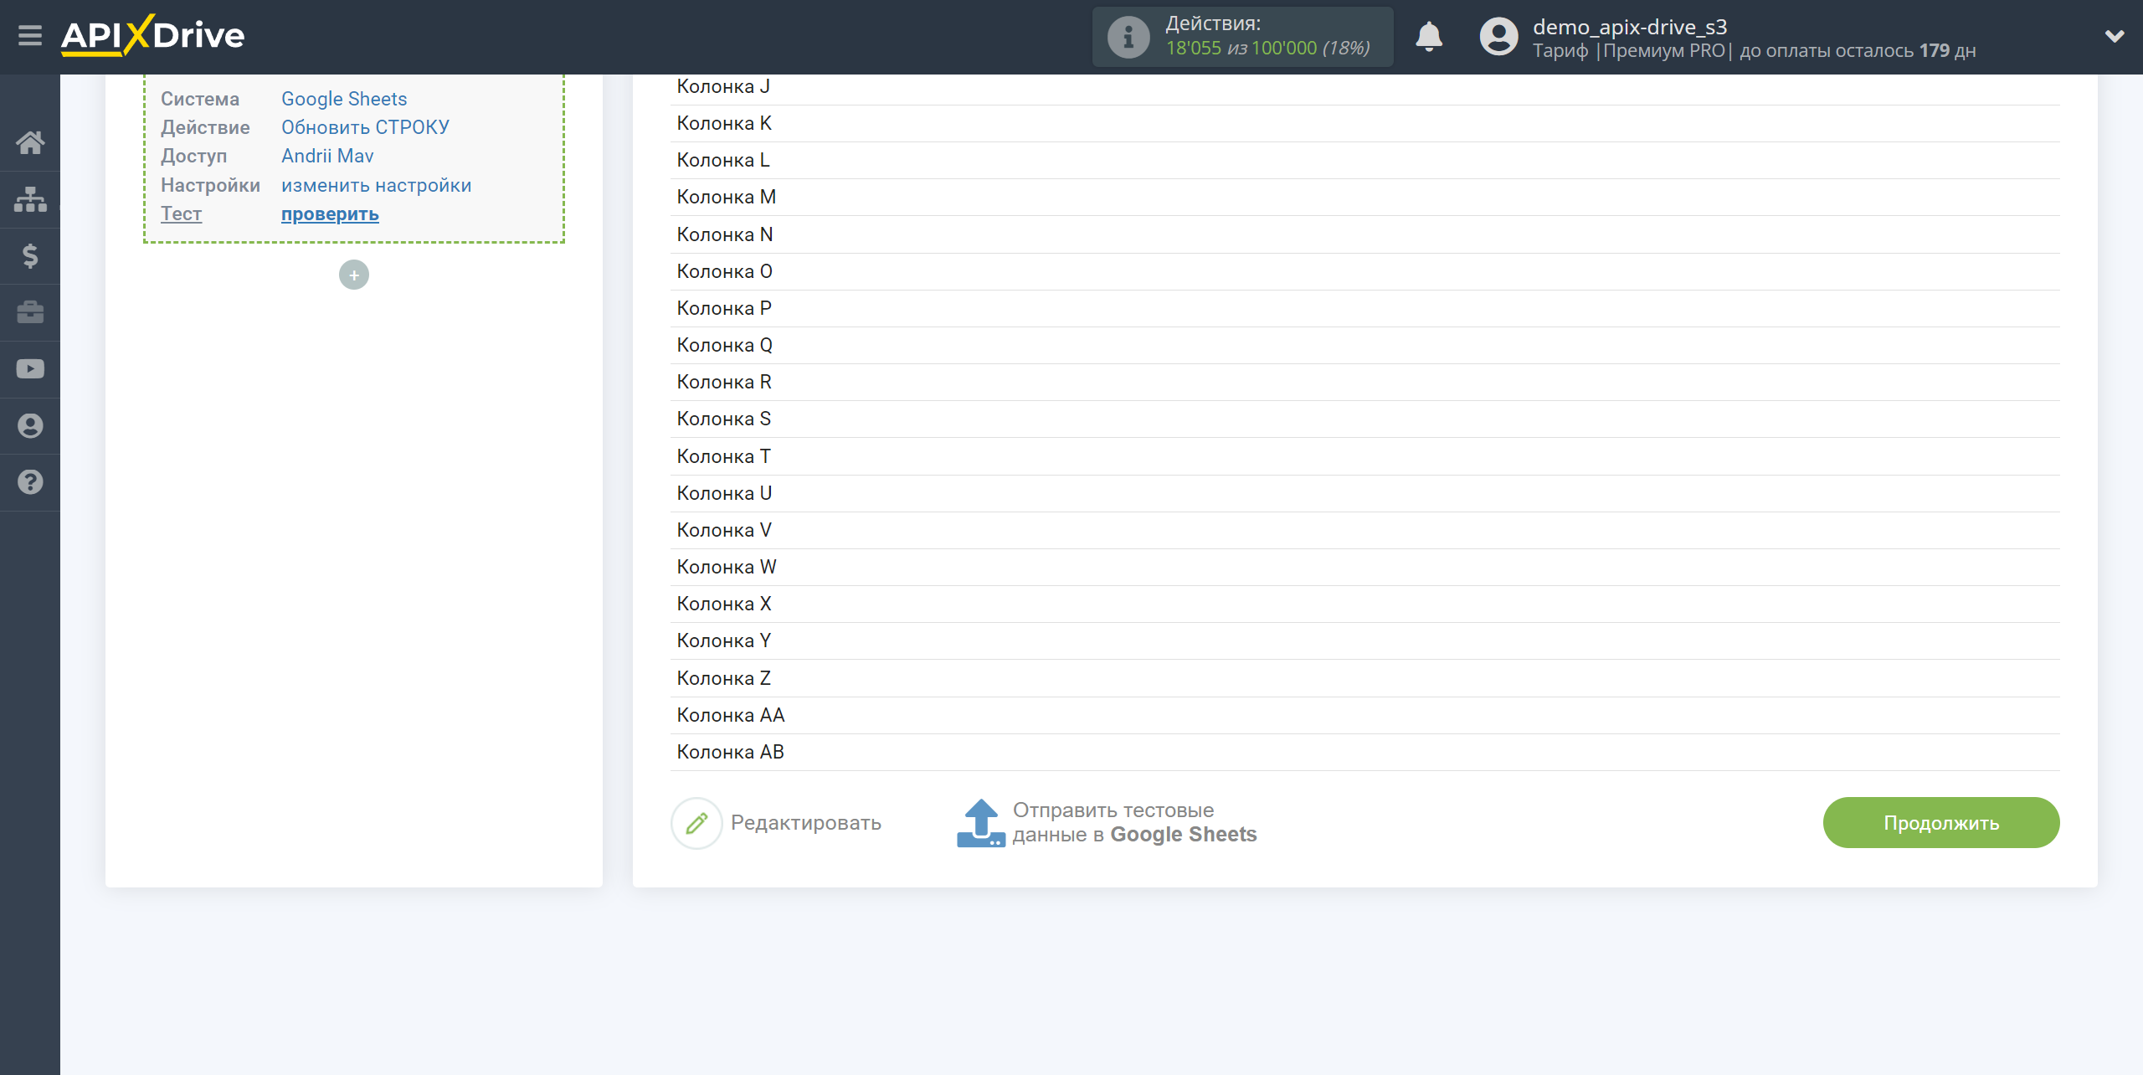Open the profile sidebar icon

tap(30, 425)
